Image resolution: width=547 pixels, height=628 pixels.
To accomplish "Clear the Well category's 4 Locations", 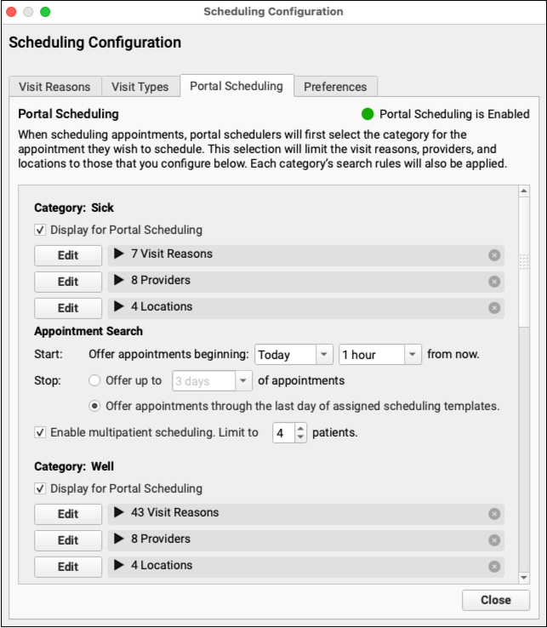I will point(494,567).
